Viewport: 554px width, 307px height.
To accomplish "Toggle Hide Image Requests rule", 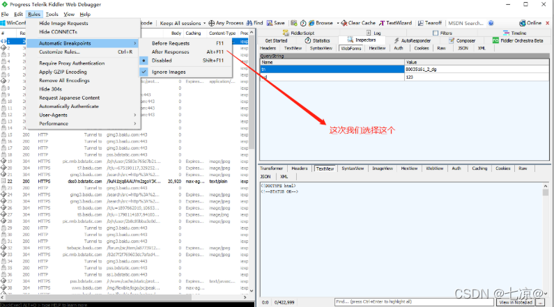I will pyautogui.click(x=63, y=23).
